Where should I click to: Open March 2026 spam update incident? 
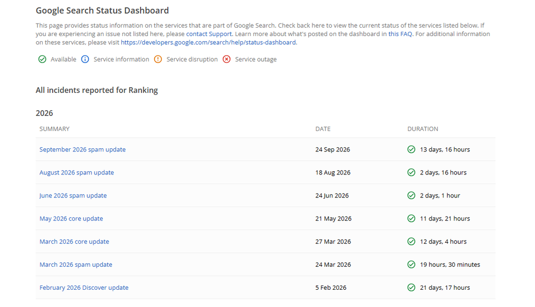click(x=76, y=265)
